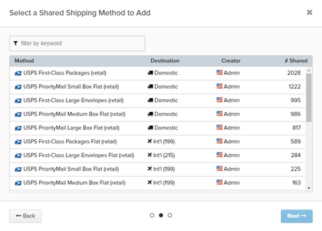Click US flag icon in 1222 shared row
The image size is (322, 231).
[219, 86]
